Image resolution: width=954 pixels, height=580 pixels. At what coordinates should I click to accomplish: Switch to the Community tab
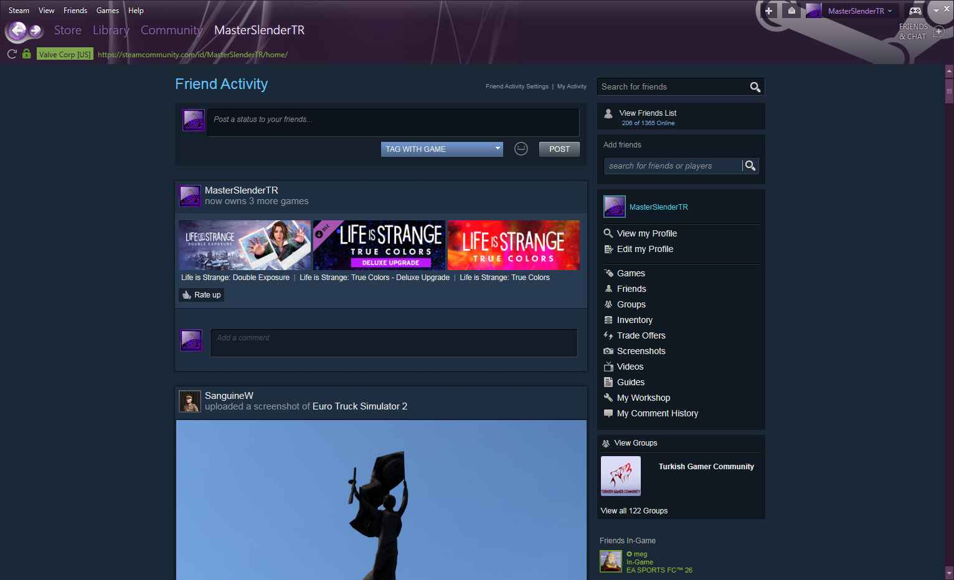(172, 30)
